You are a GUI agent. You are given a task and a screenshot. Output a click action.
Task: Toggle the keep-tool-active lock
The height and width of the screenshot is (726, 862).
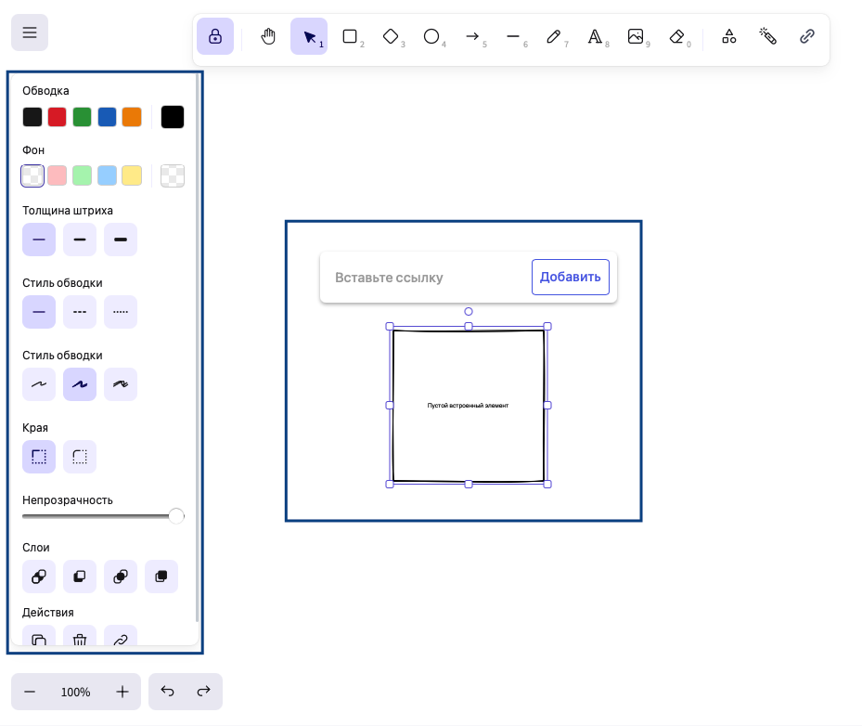pyautogui.click(x=215, y=36)
